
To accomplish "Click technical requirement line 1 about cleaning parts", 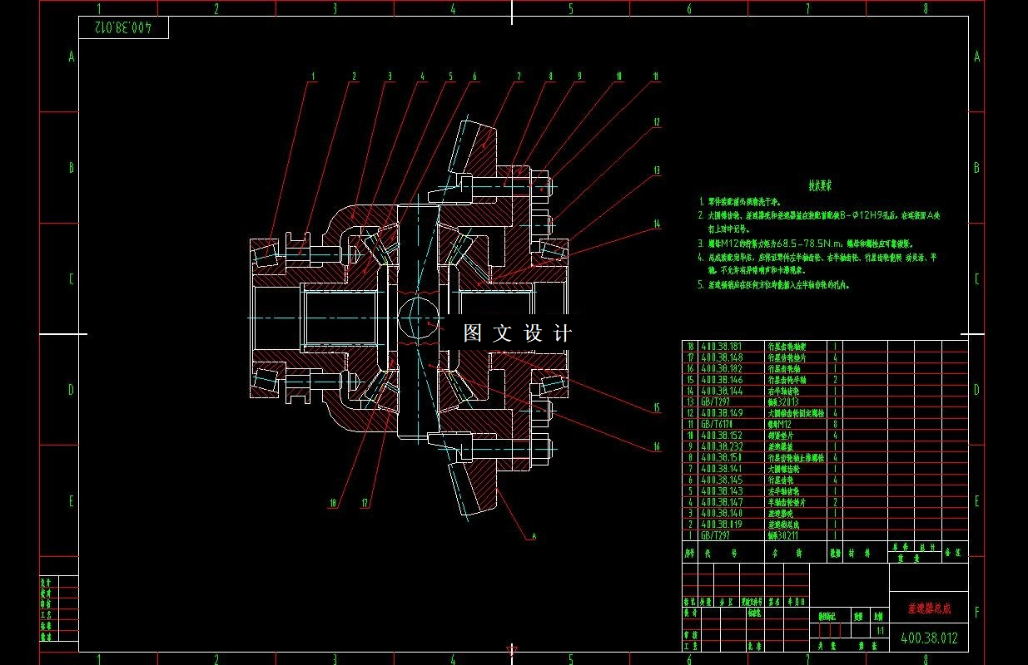I will click(740, 201).
